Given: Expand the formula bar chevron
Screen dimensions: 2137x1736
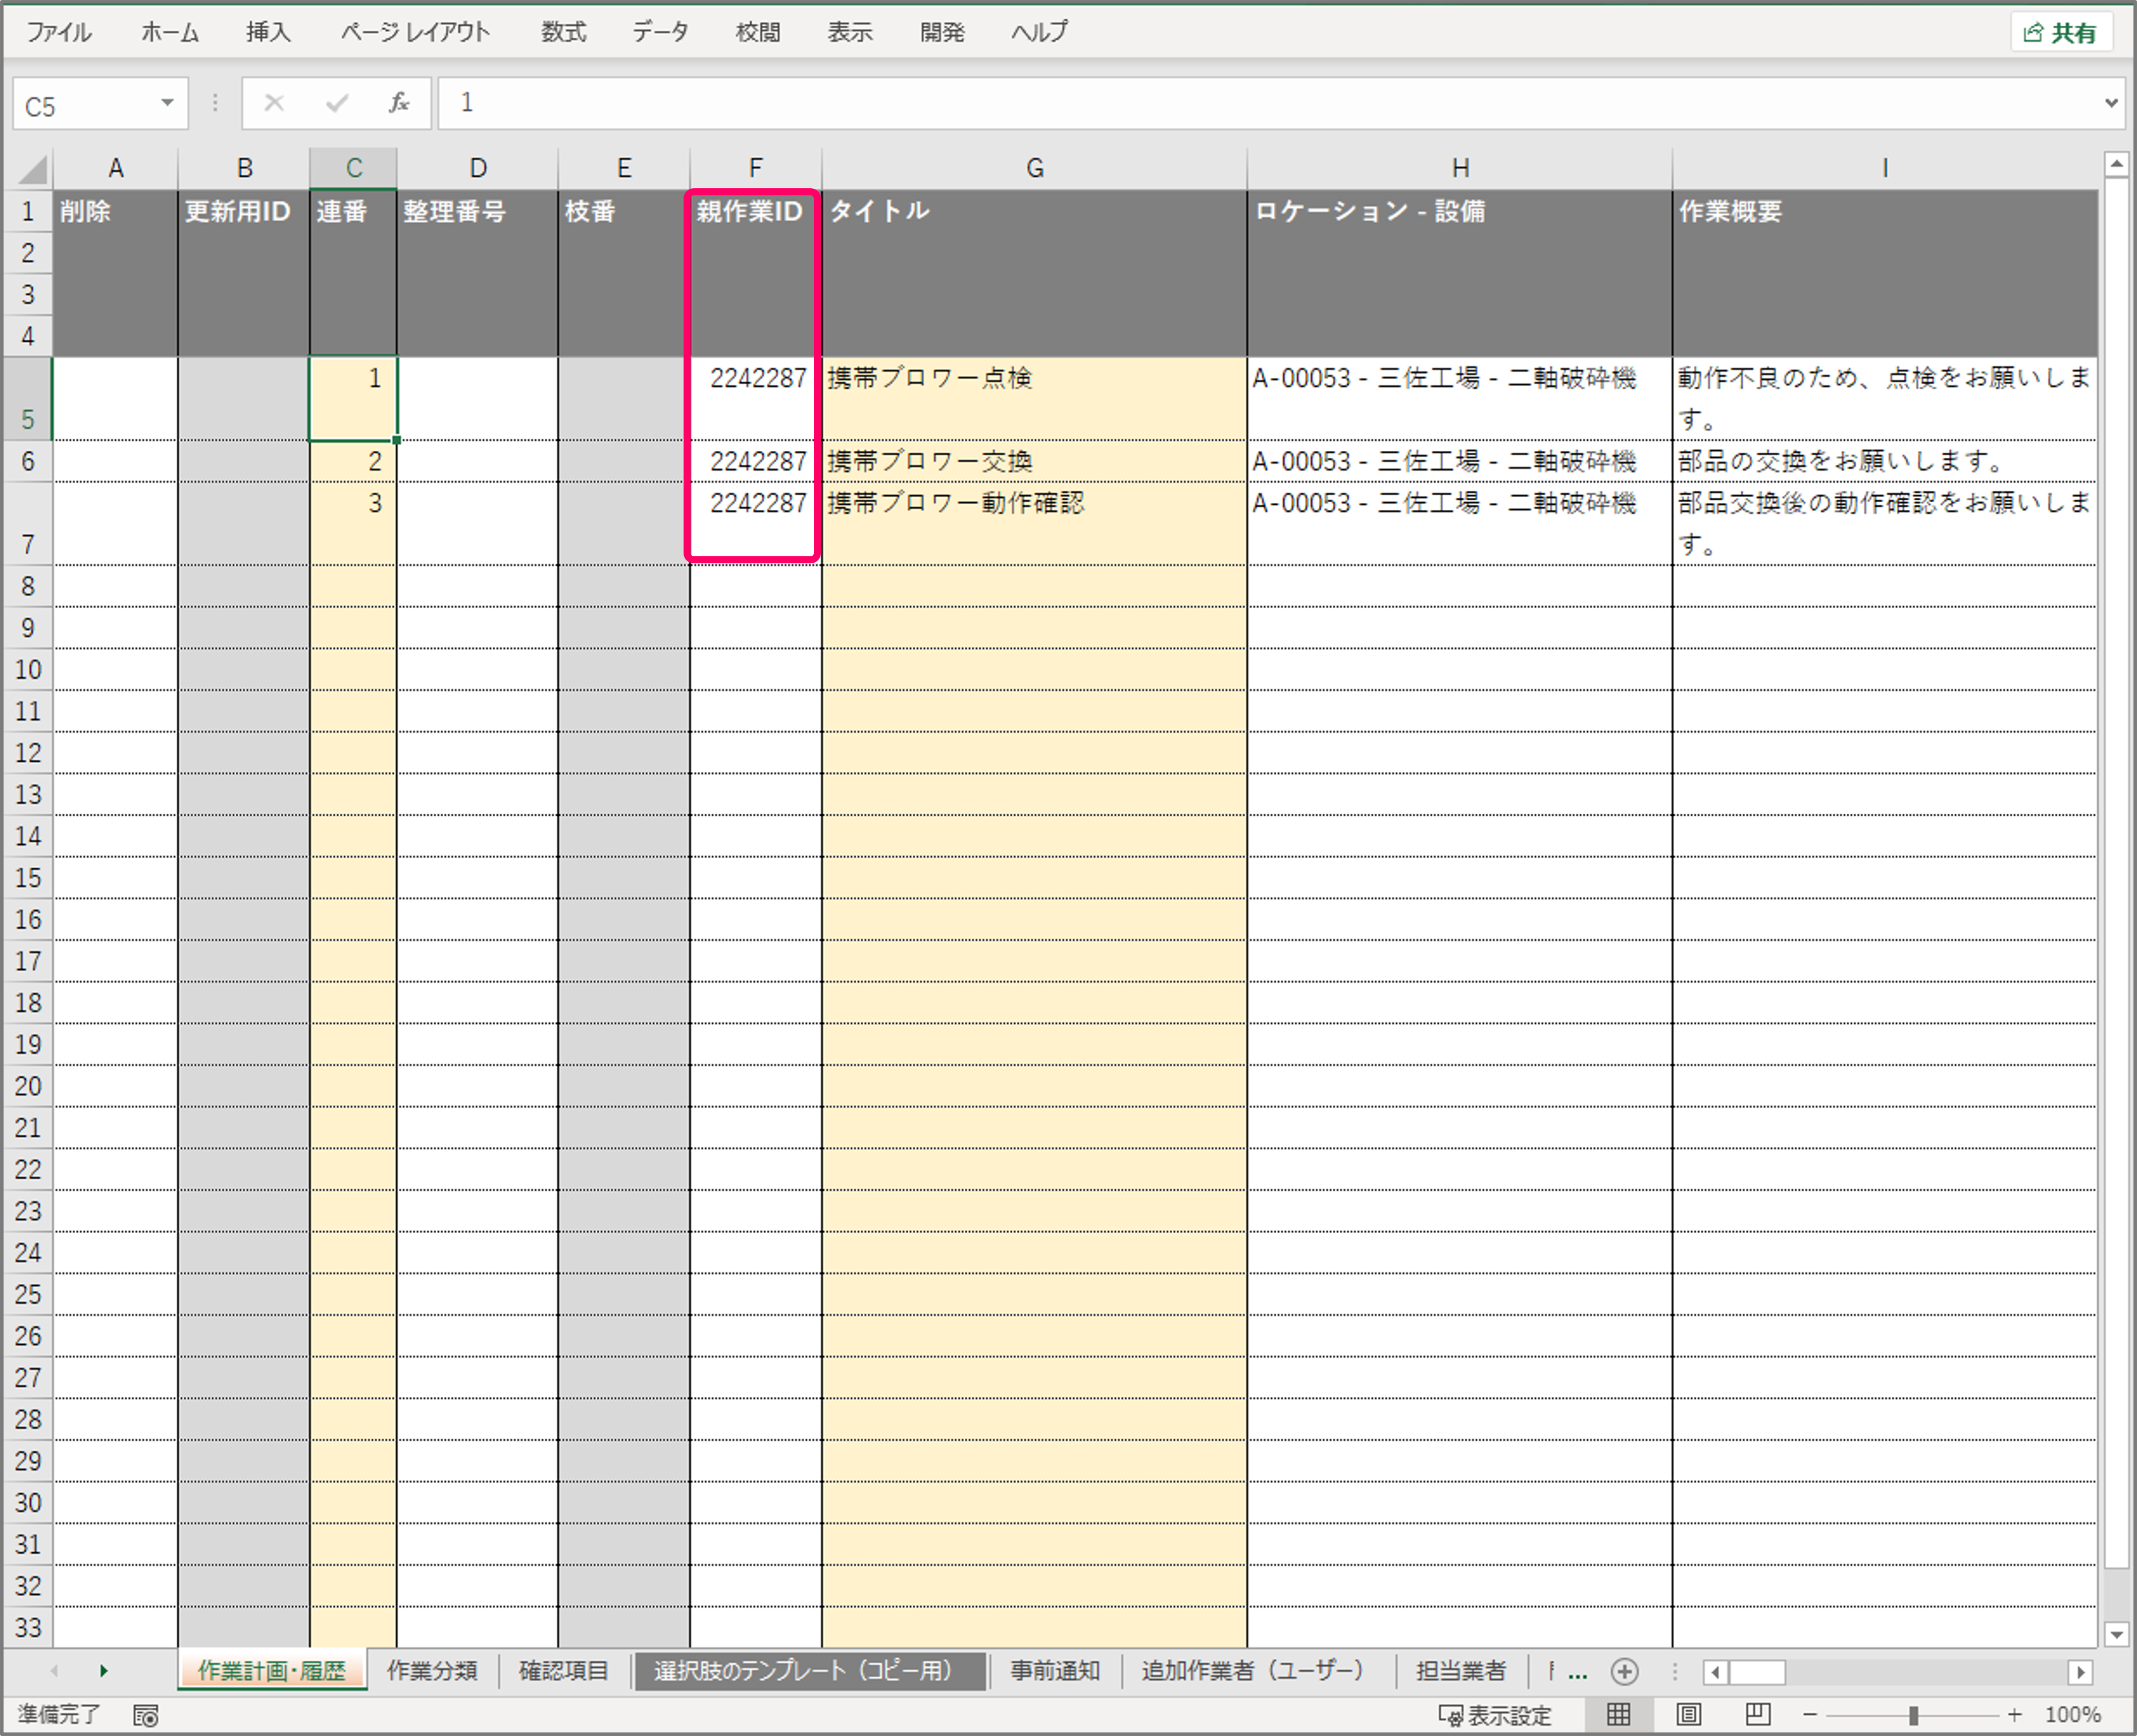Looking at the screenshot, I should 2111,103.
